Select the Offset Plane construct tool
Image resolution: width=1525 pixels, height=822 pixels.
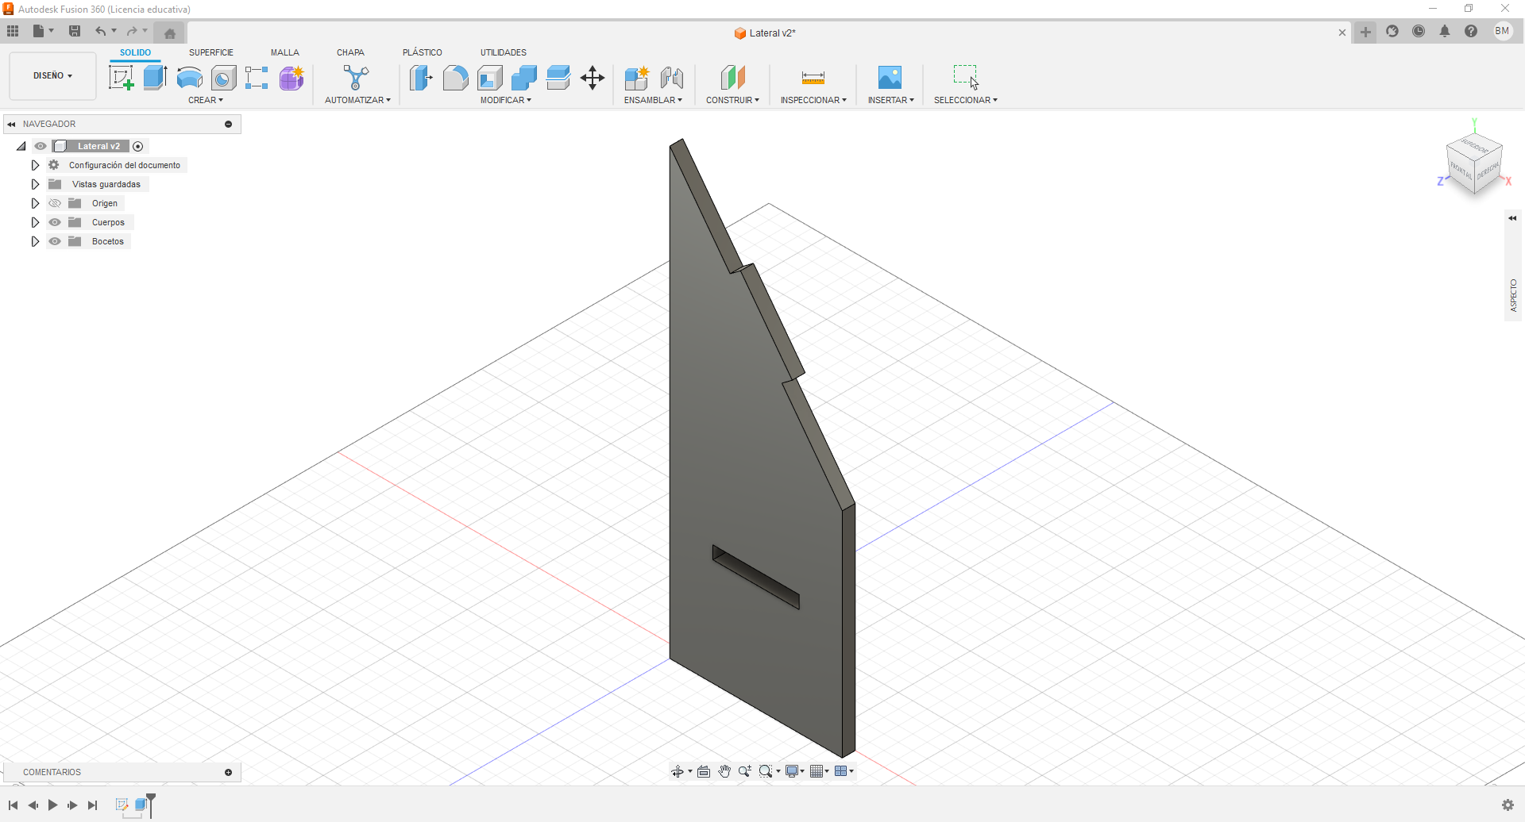pyautogui.click(x=733, y=78)
